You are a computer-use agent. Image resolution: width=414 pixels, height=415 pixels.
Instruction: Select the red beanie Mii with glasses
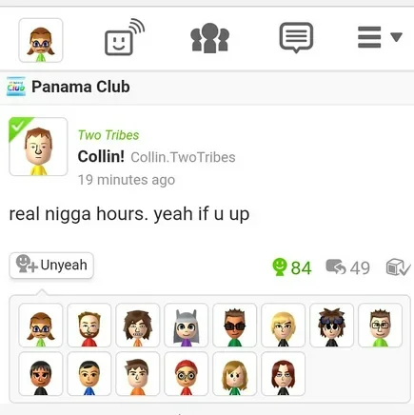coord(187,374)
